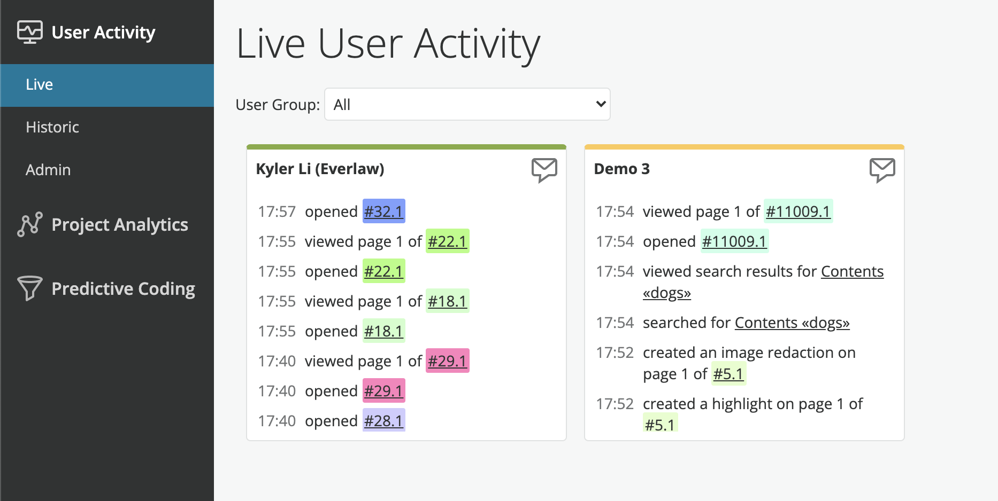Open the image redaction document #5.1

tap(728, 374)
